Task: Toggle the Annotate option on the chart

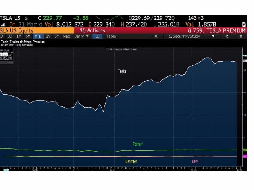Action: (118, 49)
